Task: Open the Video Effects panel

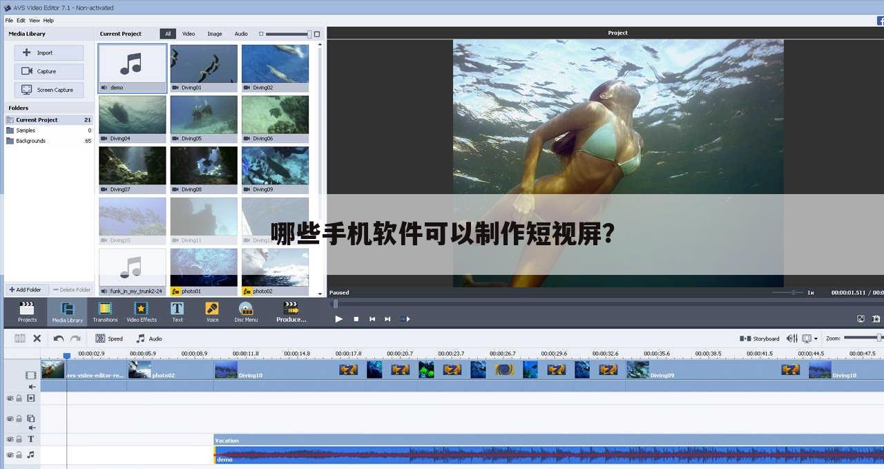Action: (x=142, y=312)
